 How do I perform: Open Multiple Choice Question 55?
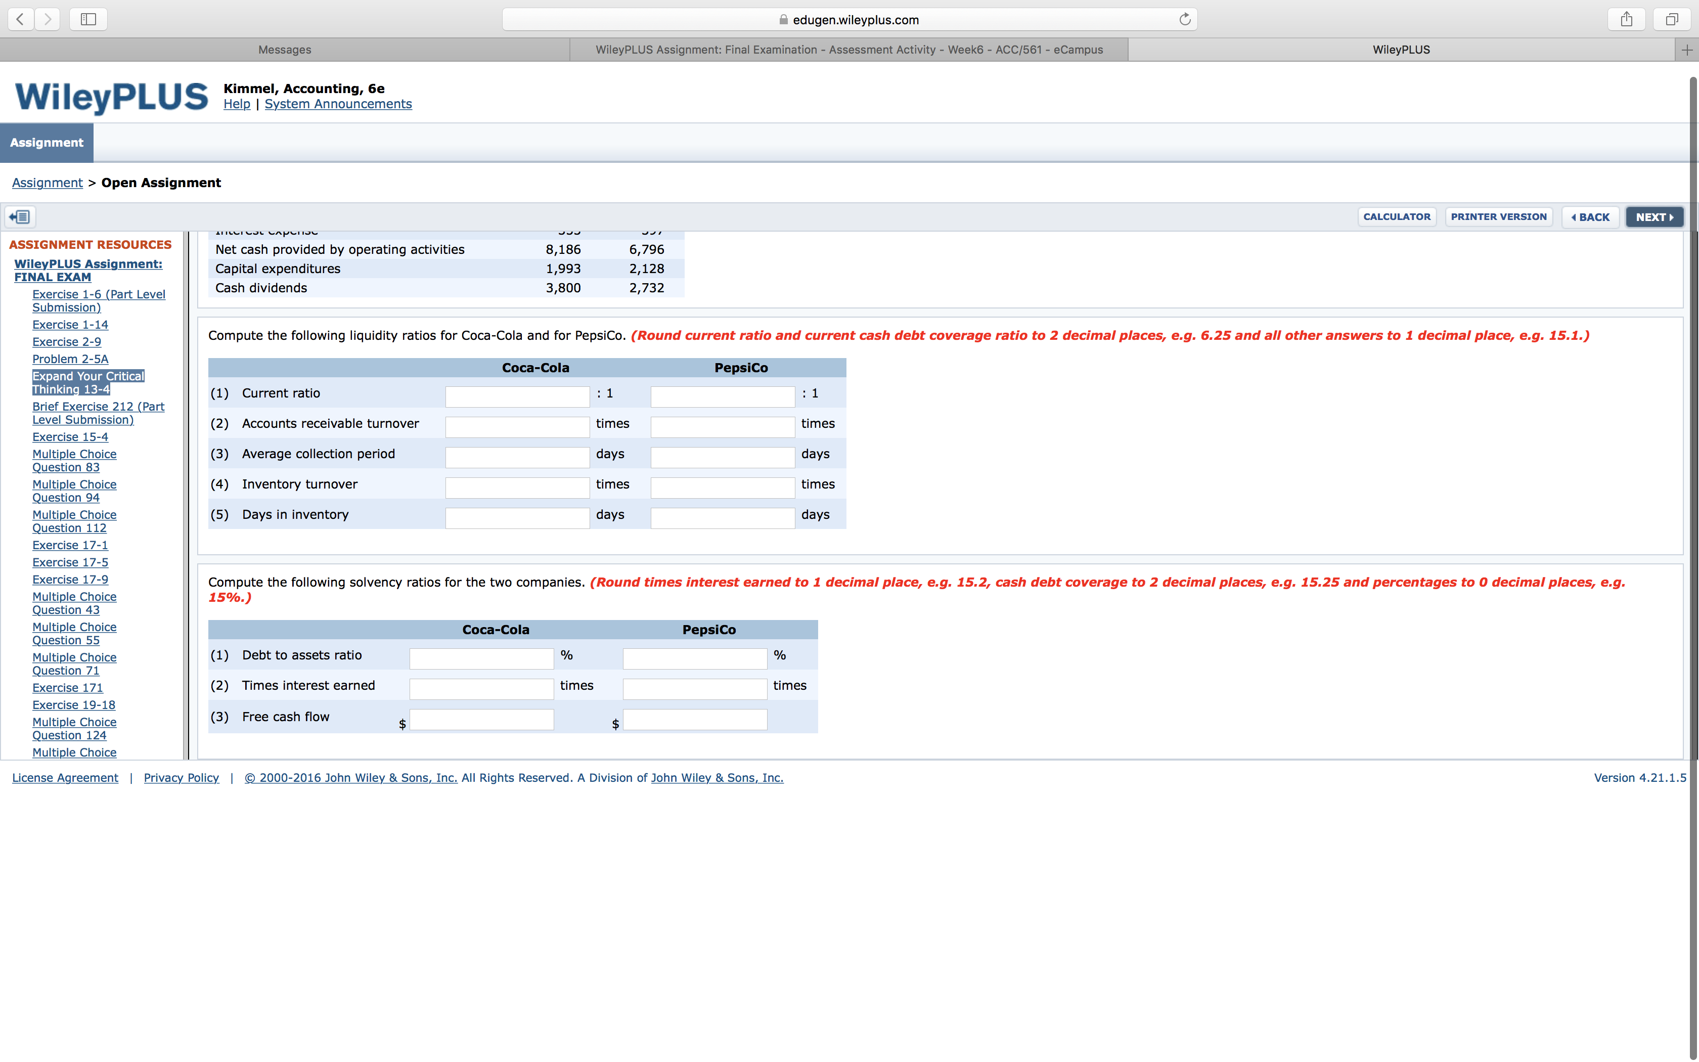(74, 634)
